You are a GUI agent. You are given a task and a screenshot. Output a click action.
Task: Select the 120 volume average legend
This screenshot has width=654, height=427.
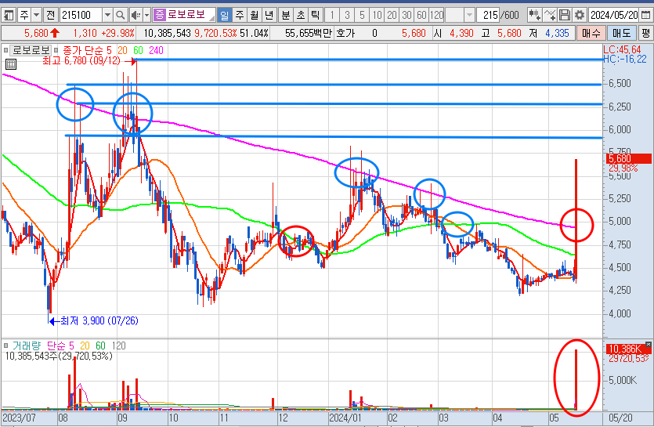pos(119,346)
